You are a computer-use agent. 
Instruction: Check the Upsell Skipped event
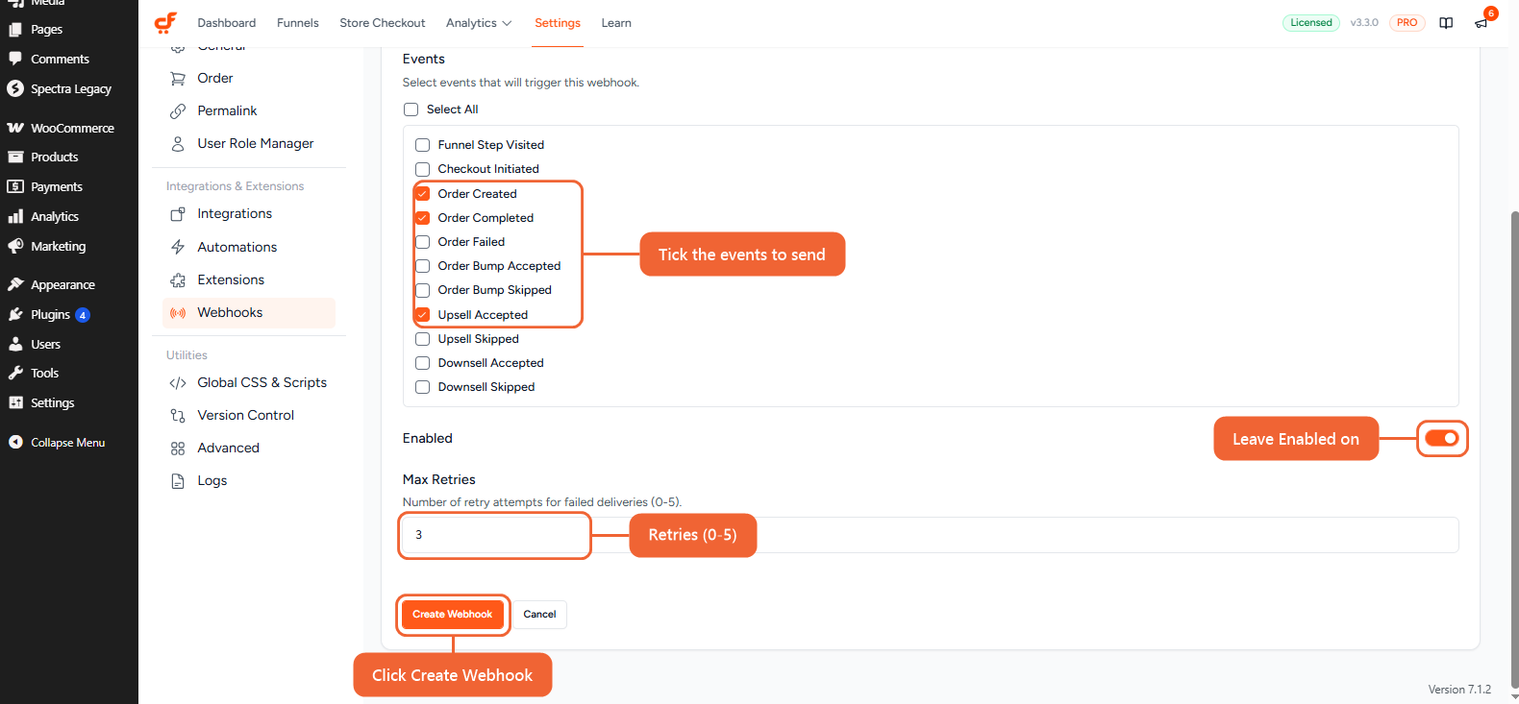423,339
